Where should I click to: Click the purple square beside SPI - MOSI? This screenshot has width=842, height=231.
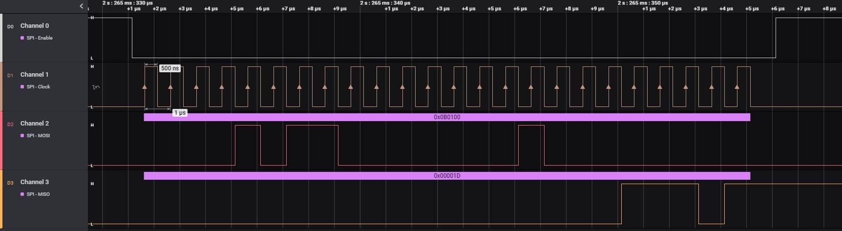pos(22,136)
